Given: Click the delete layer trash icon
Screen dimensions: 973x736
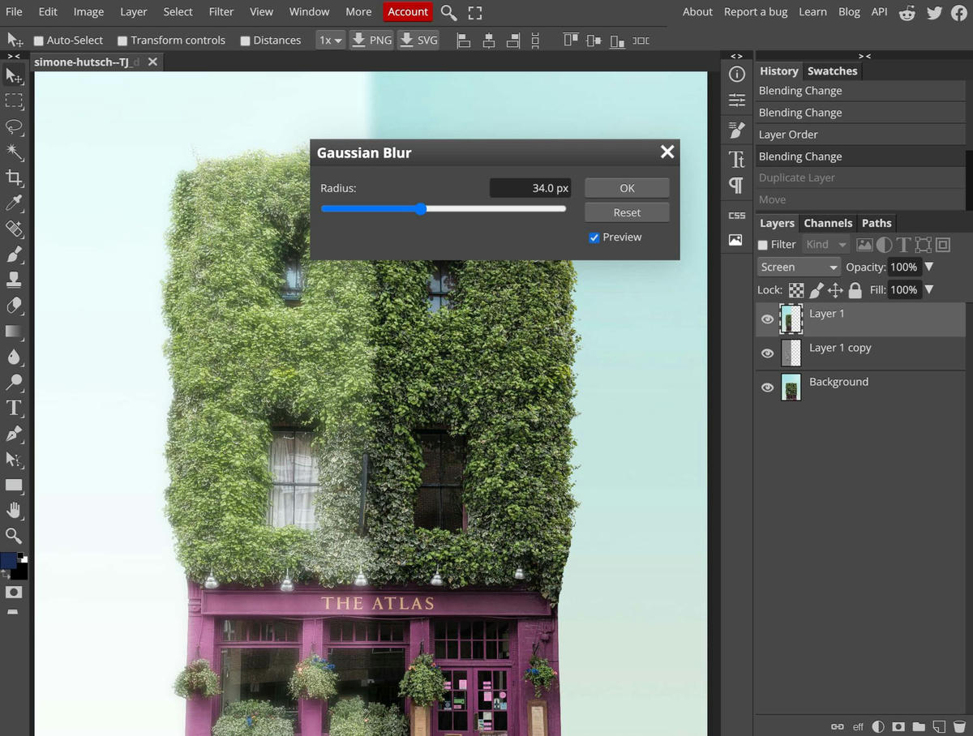Looking at the screenshot, I should pos(959,726).
